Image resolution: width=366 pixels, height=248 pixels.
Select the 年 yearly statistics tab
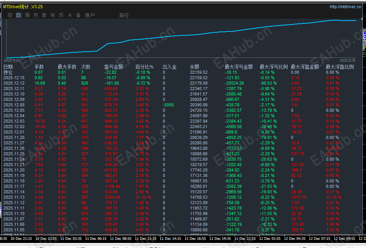click(x=52, y=15)
